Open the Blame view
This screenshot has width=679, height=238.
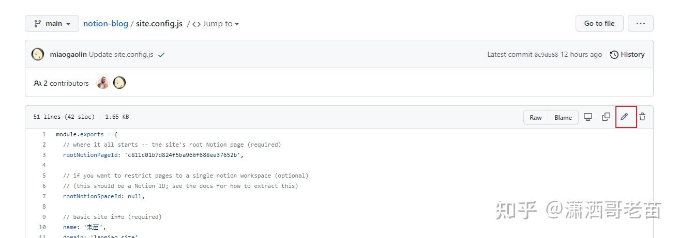coord(563,117)
